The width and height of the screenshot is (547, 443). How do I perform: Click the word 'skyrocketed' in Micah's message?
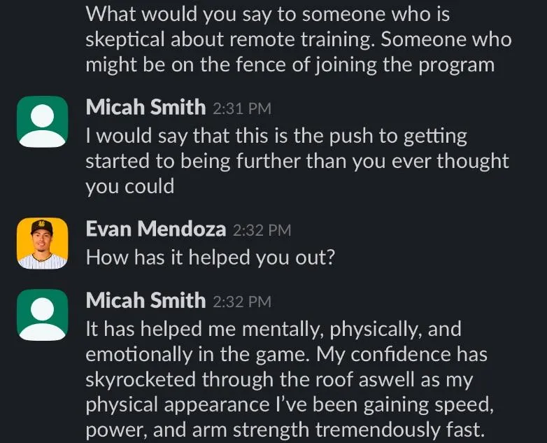141,380
